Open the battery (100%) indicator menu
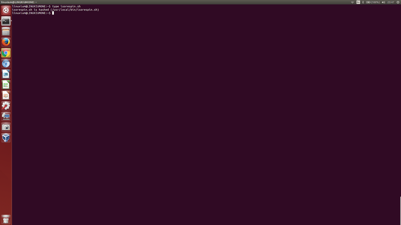The width and height of the screenshot is (401, 225). [x=373, y=2]
